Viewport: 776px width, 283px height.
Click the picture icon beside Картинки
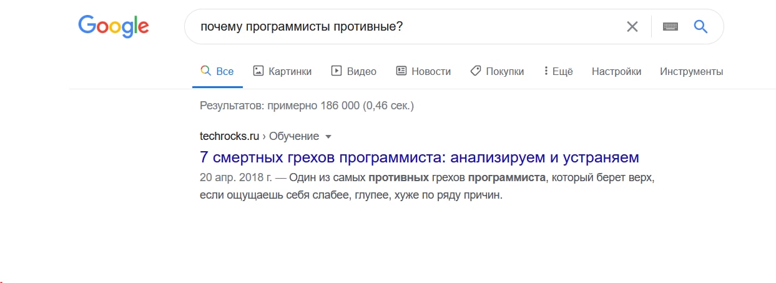click(258, 71)
